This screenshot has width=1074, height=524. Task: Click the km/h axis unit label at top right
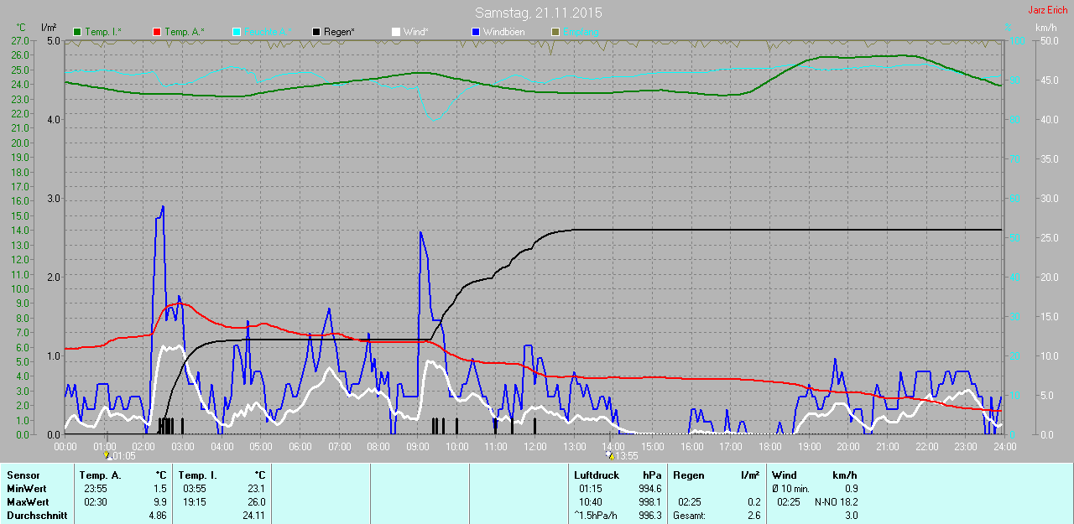pos(1045,28)
